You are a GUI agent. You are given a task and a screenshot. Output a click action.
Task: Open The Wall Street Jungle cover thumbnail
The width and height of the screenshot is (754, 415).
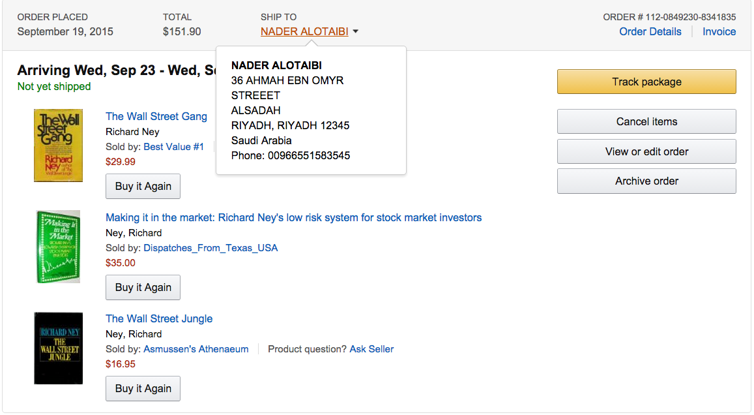click(x=58, y=348)
